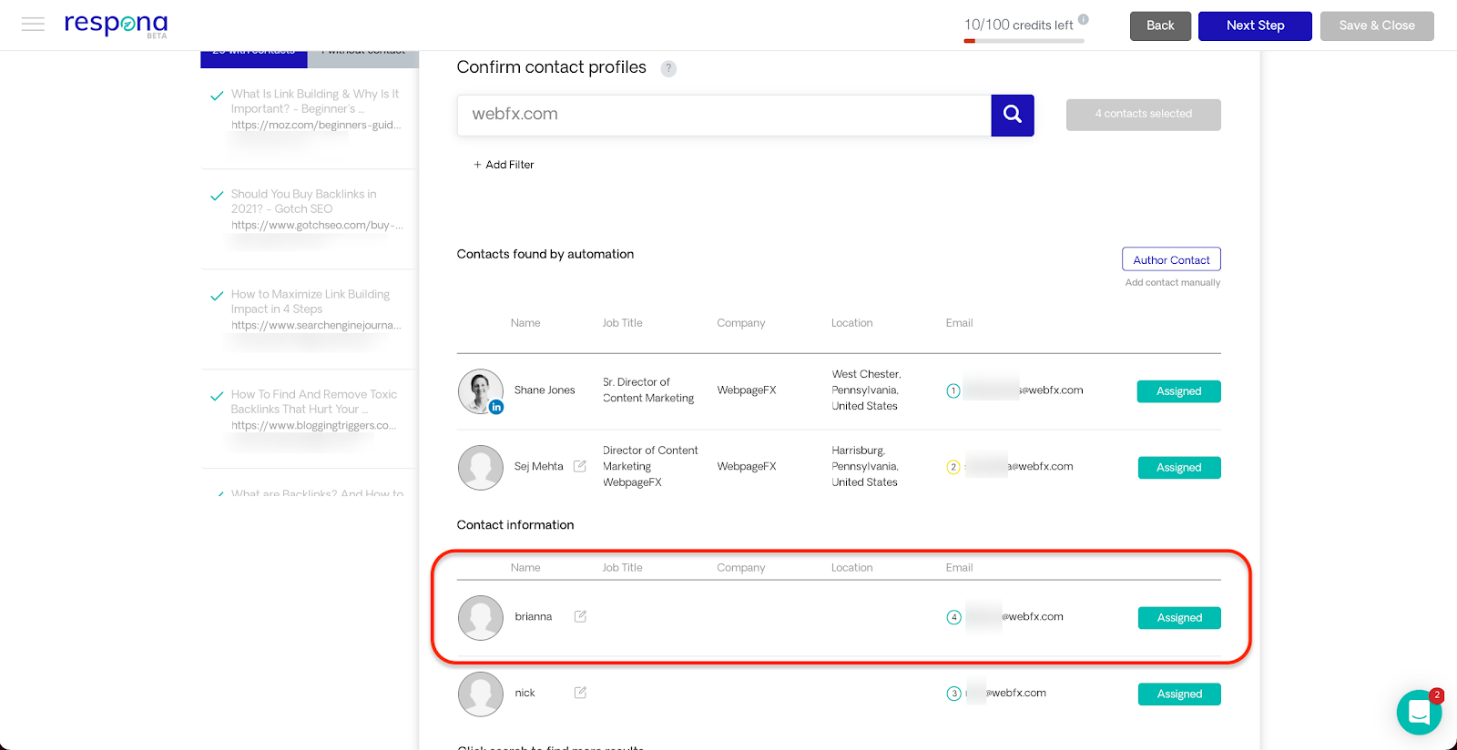Screen dimensions: 1457x750
Task: Click priority number 2 circle for Sej Mehta
Action: point(953,467)
